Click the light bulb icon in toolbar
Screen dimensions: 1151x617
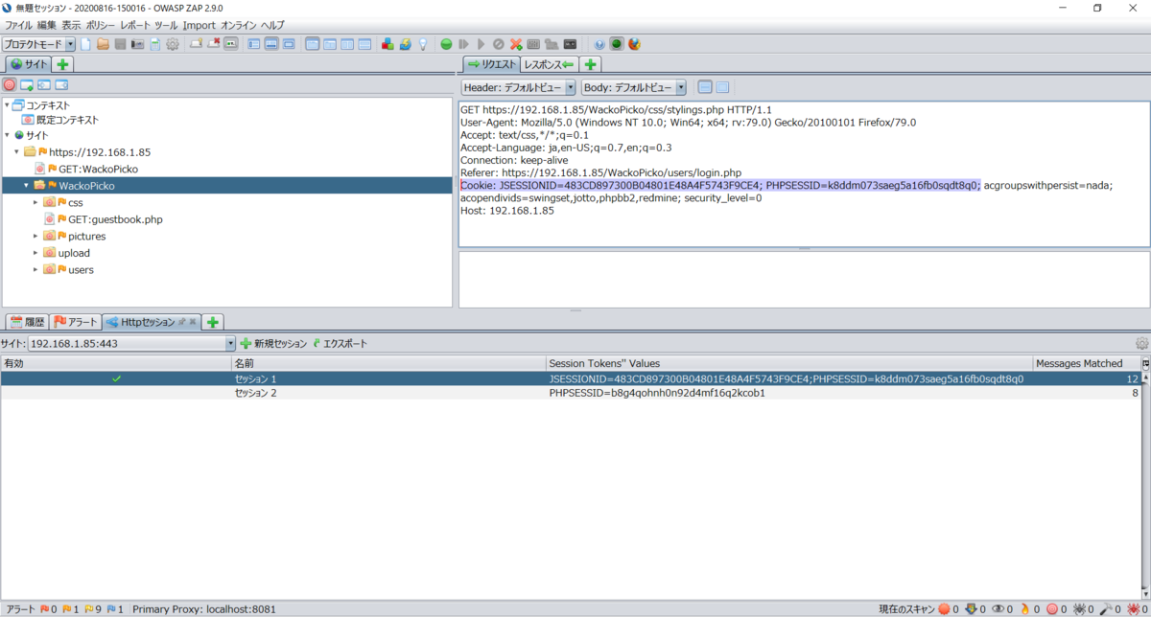tap(422, 44)
